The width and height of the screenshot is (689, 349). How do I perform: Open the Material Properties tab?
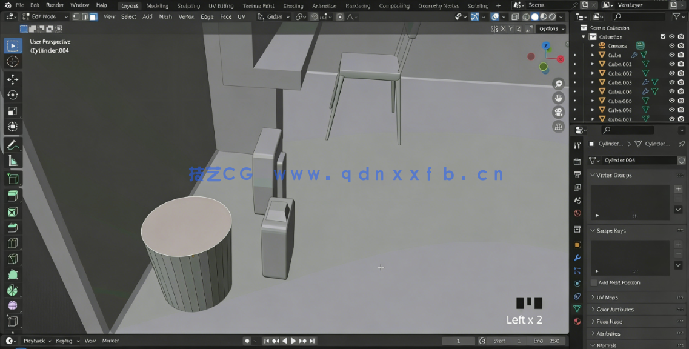577,321
